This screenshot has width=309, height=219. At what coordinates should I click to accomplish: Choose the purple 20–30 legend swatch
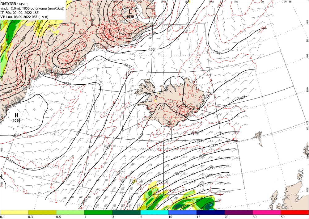[239, 212]
